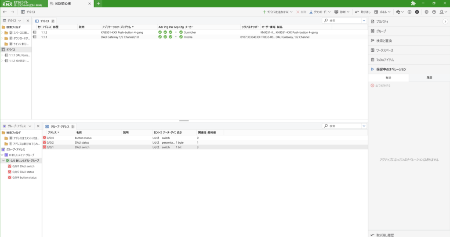Viewport: 450px width, 237px height.
Task: Collapse the 0/0 新しいミドル・グループ node
Action: pyautogui.click(x=2, y=161)
